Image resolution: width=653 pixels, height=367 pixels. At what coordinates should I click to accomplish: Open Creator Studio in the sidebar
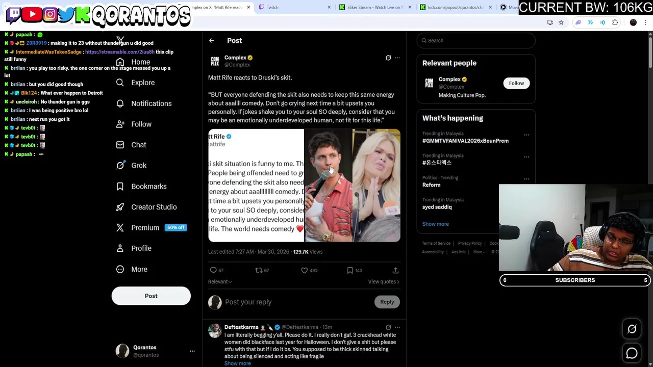[x=146, y=207]
